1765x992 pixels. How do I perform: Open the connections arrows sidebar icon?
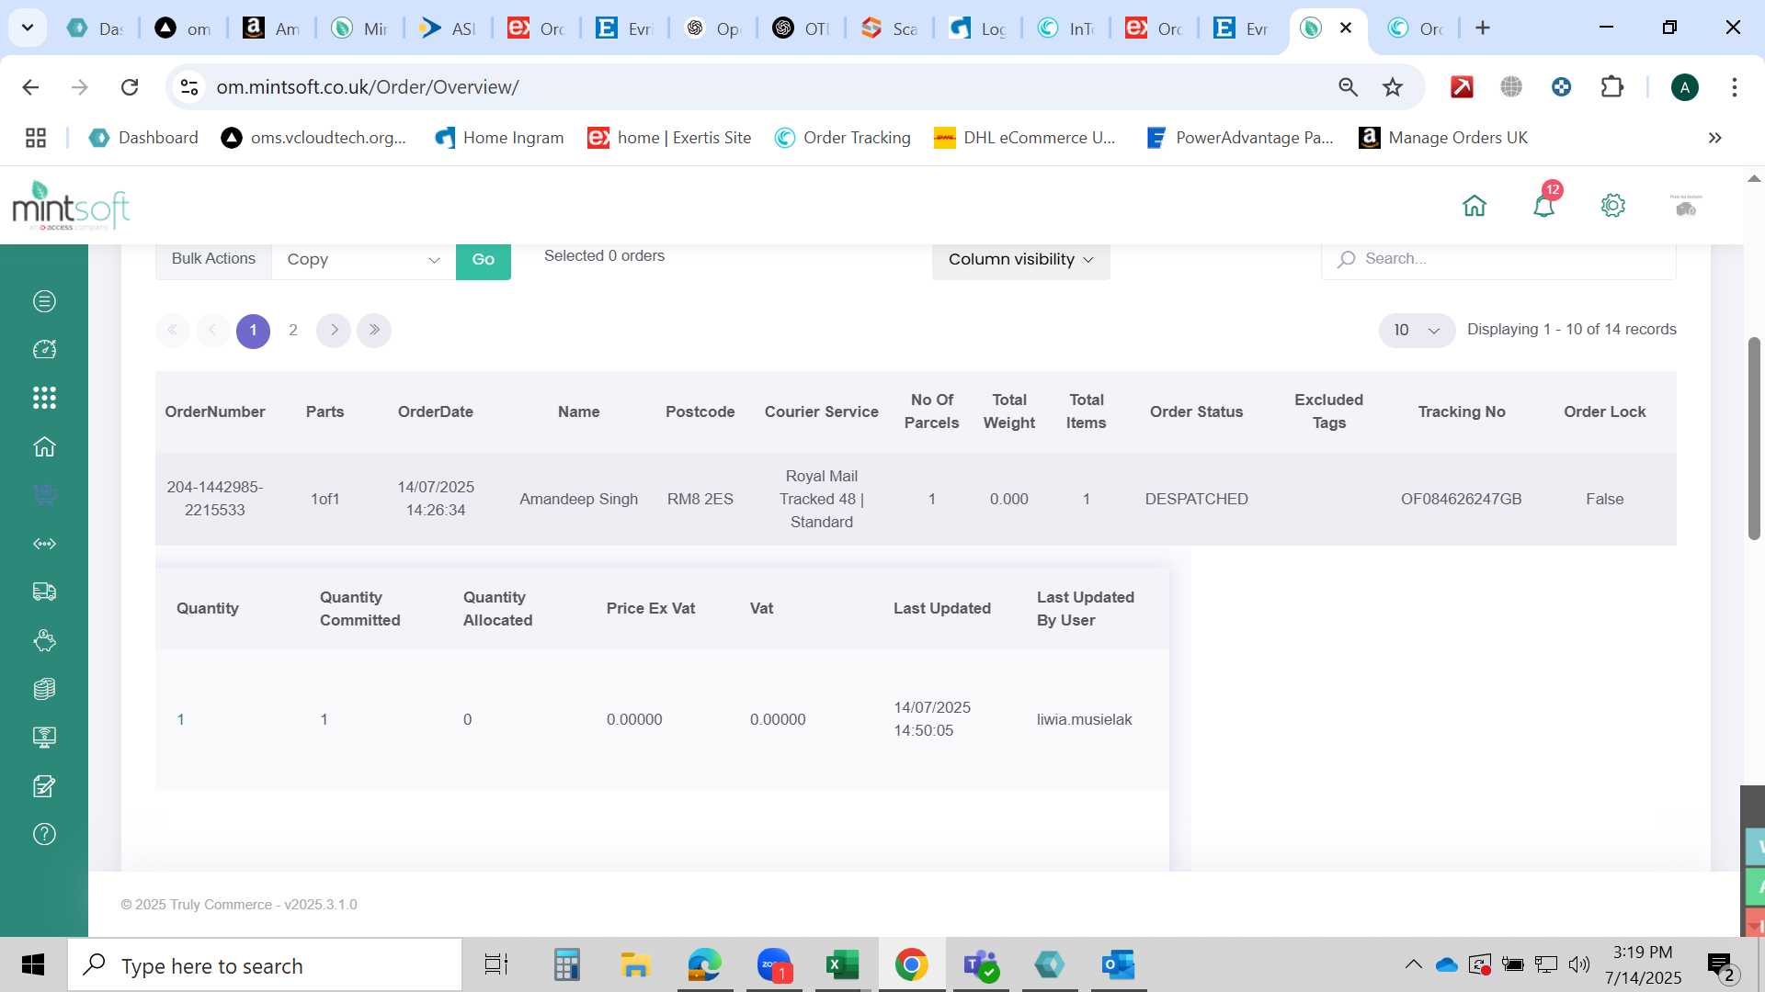coord(44,544)
